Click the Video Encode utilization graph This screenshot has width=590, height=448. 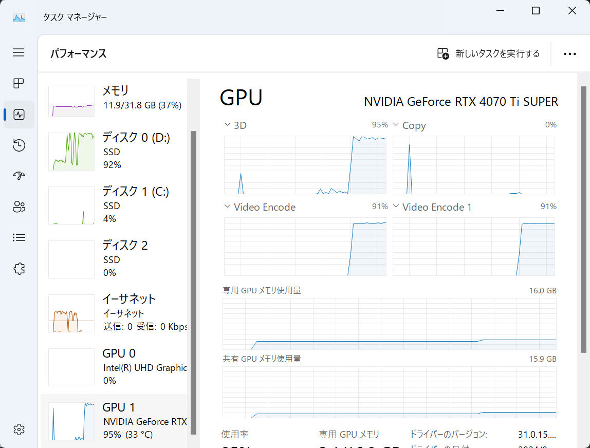click(x=305, y=247)
